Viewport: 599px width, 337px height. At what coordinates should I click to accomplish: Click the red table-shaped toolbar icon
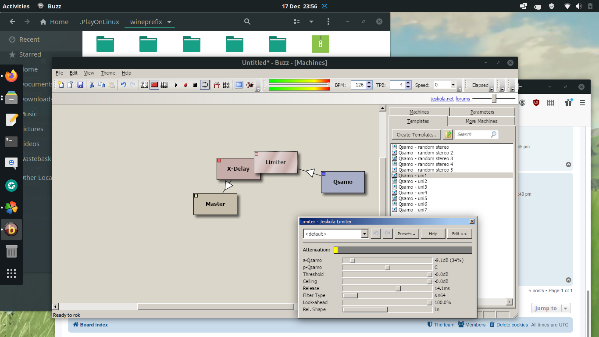[217, 85]
